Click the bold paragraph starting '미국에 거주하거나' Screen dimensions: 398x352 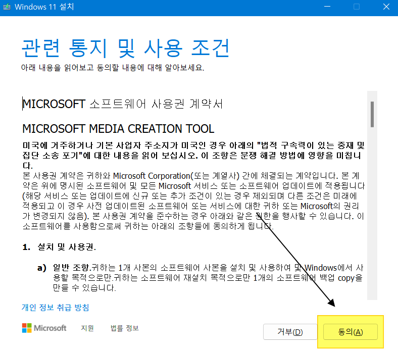click(193, 156)
